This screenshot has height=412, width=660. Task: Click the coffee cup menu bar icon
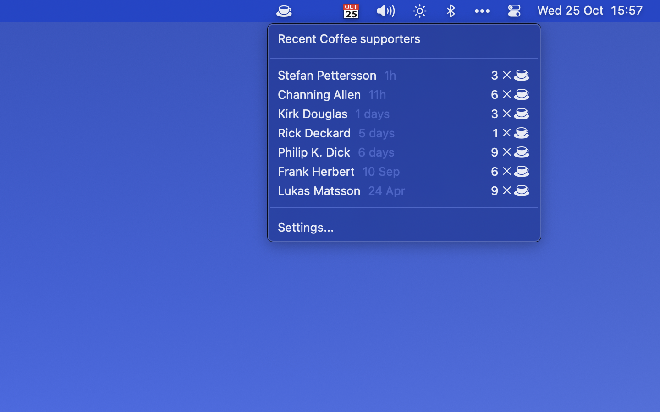pyautogui.click(x=284, y=11)
